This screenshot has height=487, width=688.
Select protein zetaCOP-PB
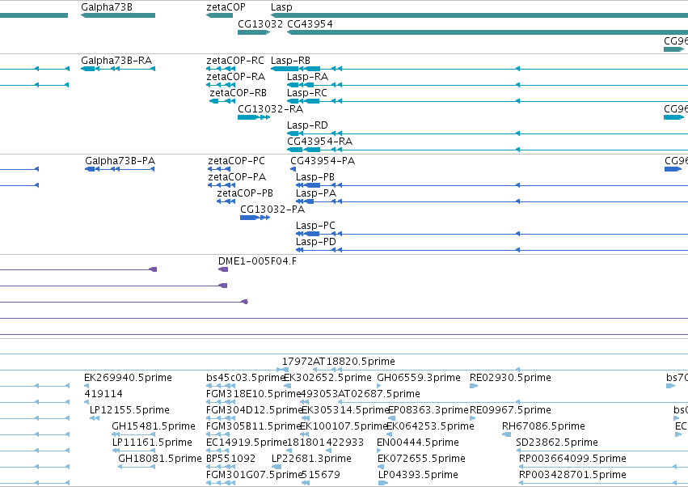[x=245, y=193]
